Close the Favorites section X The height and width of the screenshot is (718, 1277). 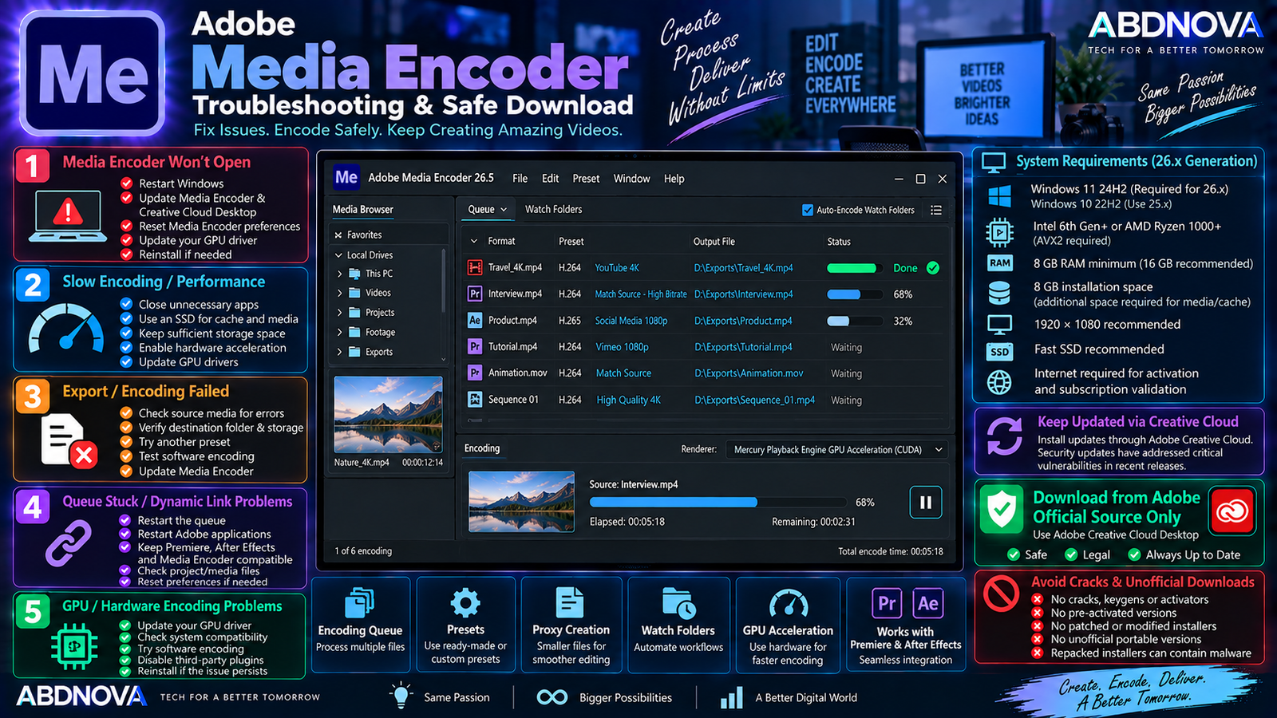(x=338, y=235)
